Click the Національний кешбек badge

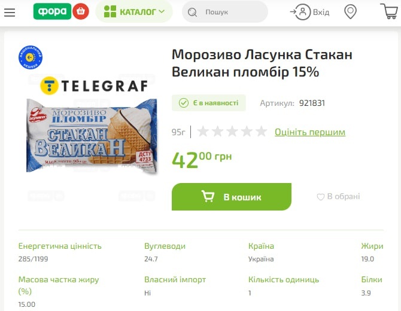point(31,57)
